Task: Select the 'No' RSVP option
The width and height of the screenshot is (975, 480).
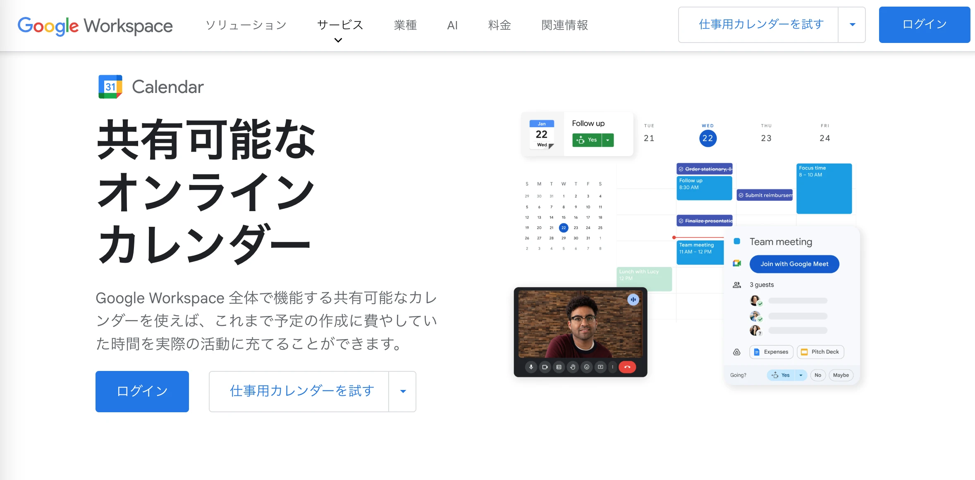Action: point(817,375)
